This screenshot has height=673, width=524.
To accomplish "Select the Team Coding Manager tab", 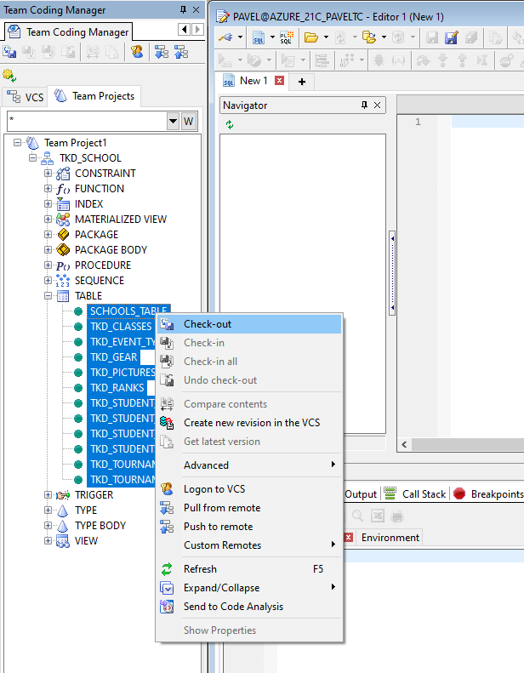I will tap(69, 31).
